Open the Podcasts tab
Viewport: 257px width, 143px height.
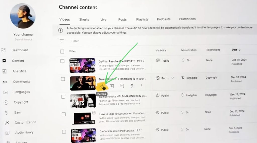[x=164, y=19]
